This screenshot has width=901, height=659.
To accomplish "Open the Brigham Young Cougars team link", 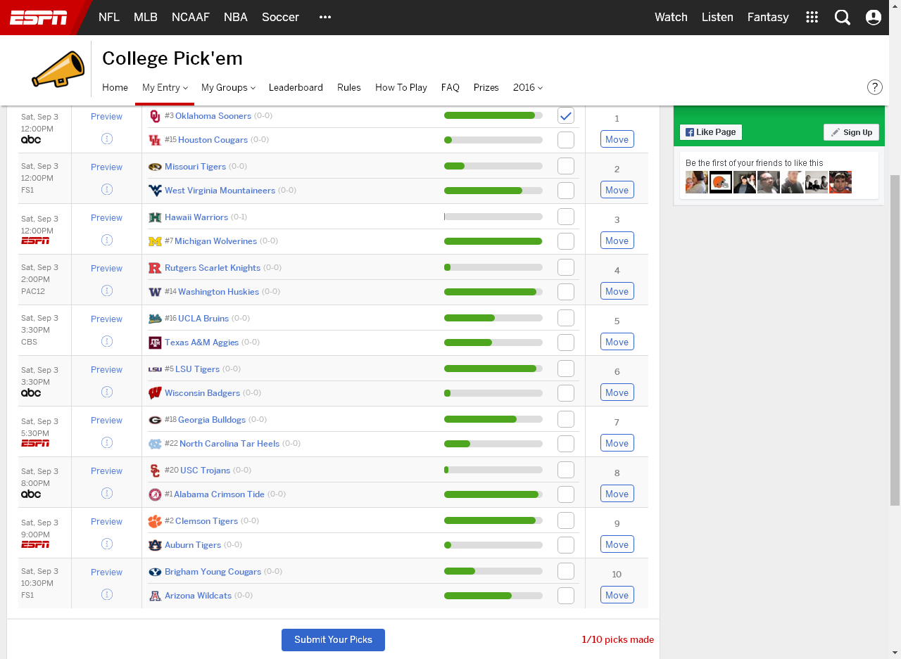I will point(213,572).
